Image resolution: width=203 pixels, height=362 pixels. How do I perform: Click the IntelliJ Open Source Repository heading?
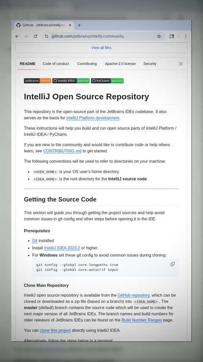[86, 97]
